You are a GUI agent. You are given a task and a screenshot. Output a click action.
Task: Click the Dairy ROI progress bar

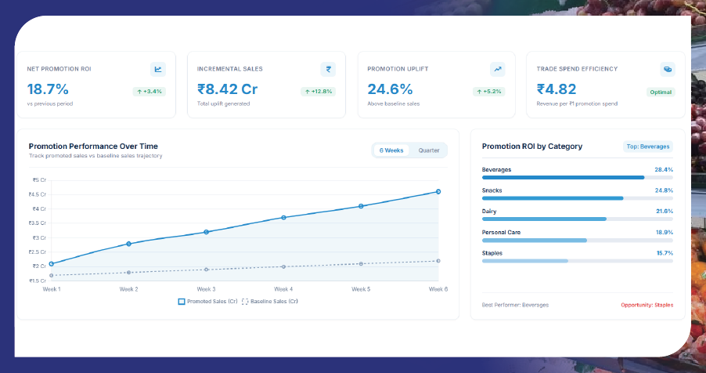point(577,219)
